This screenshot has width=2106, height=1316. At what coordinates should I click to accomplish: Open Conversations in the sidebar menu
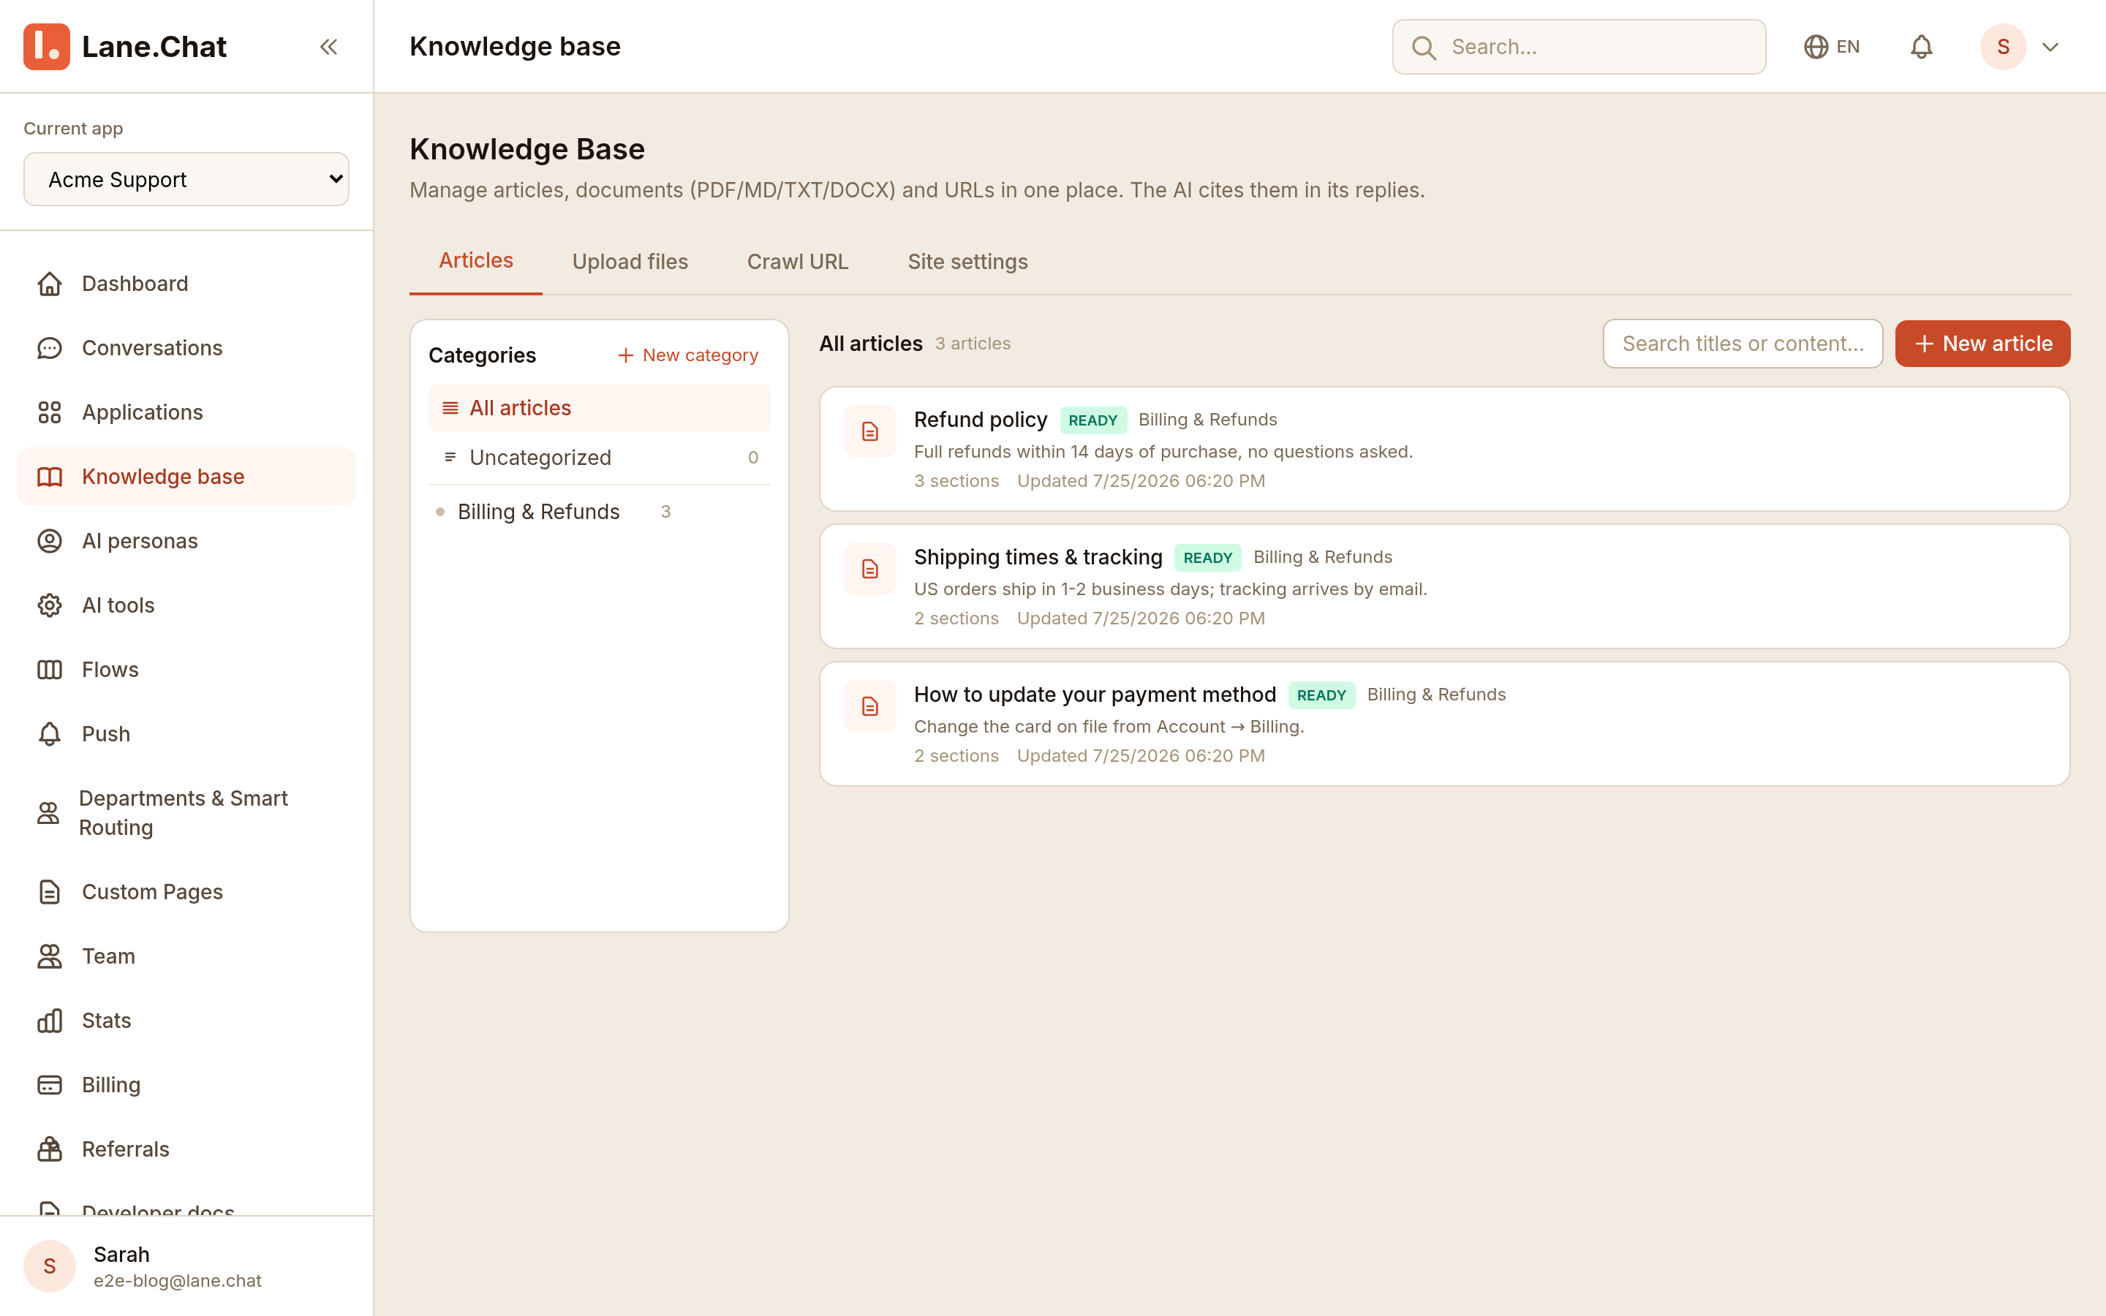[x=186, y=348]
